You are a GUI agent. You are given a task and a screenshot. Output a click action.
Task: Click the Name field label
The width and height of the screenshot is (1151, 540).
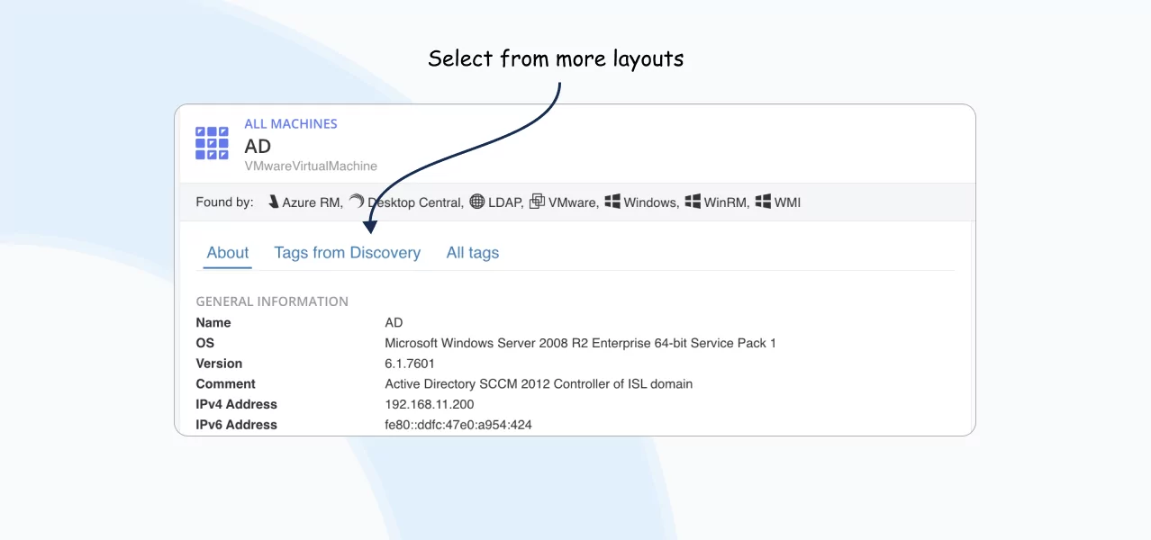pos(213,322)
